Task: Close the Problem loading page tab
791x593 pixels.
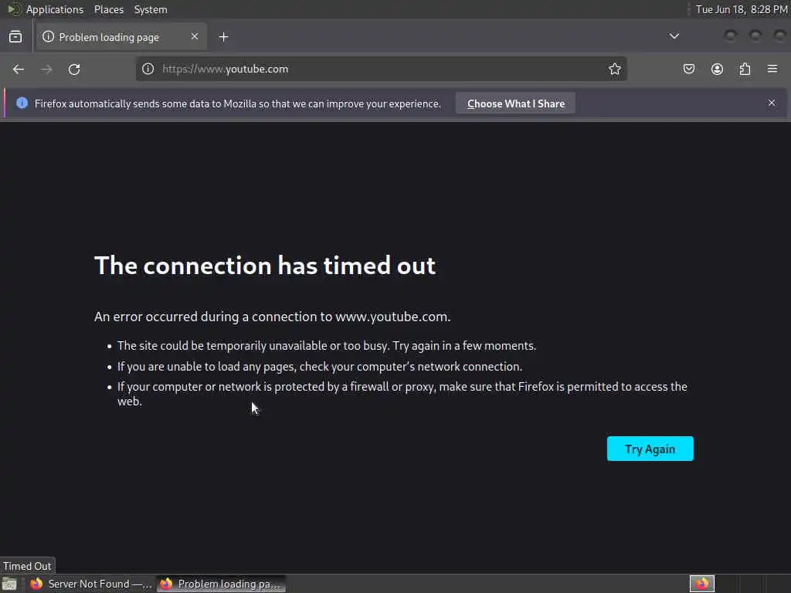Action: (194, 36)
